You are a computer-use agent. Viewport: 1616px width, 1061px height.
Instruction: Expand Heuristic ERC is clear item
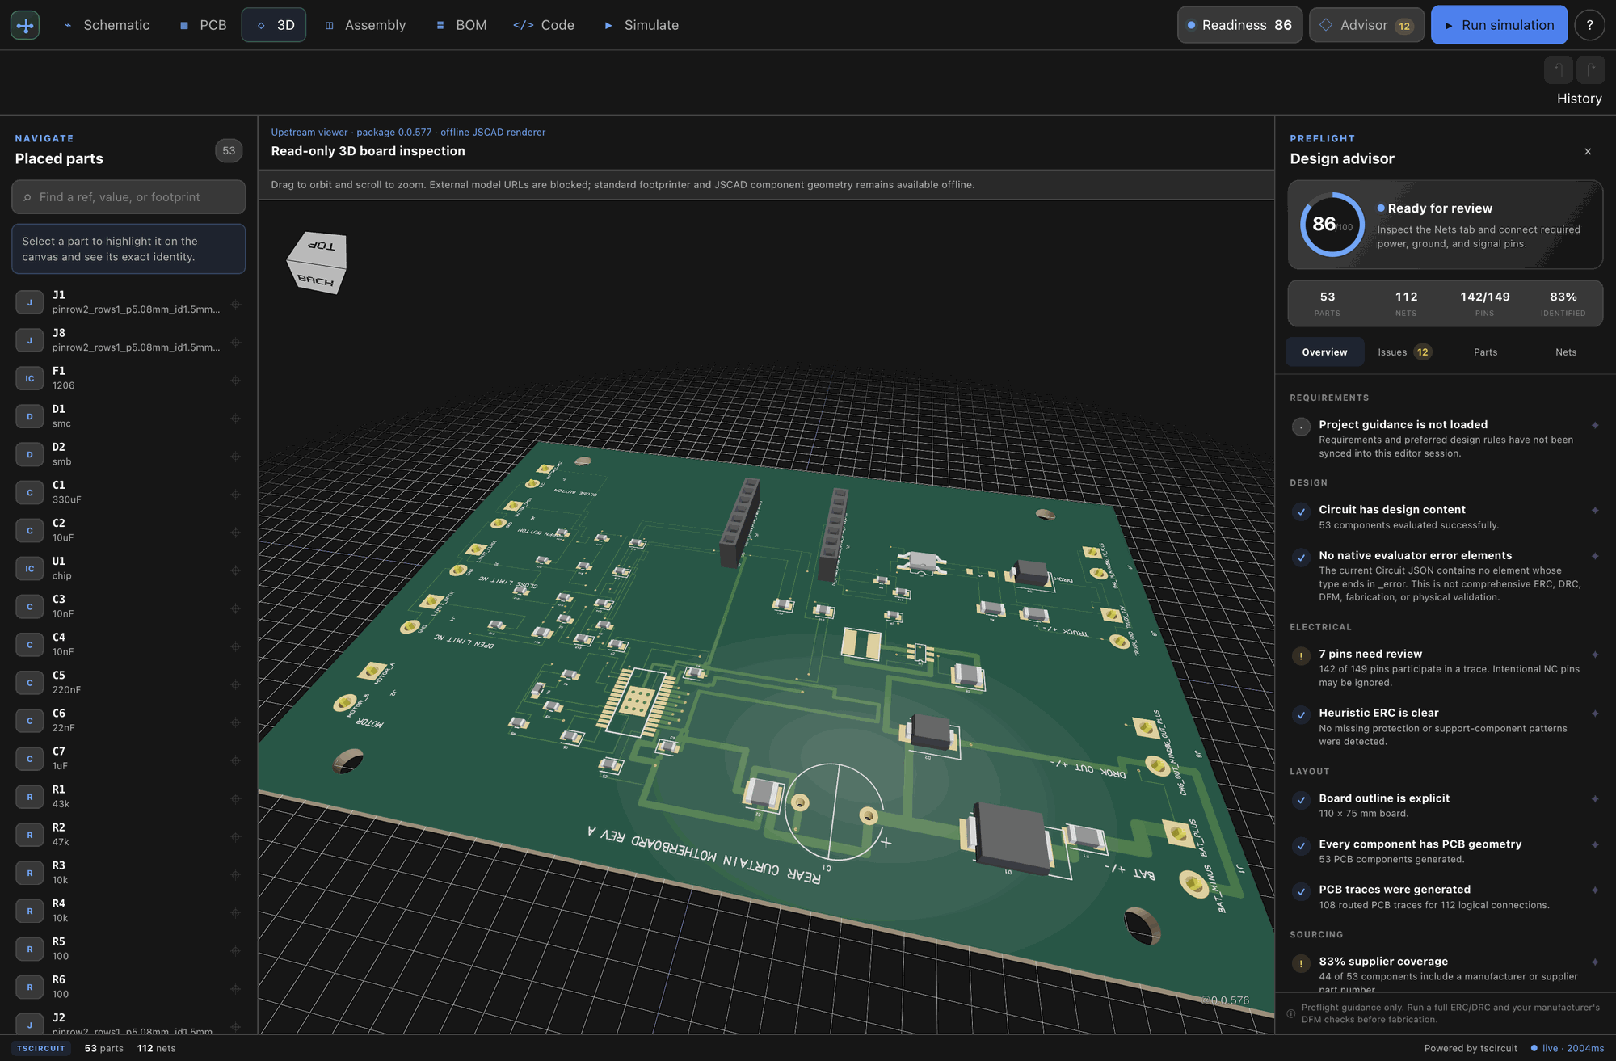point(1446,726)
